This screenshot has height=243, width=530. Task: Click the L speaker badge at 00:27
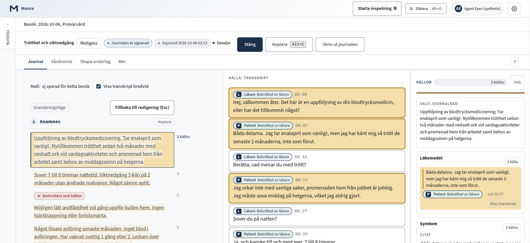[x=239, y=211]
